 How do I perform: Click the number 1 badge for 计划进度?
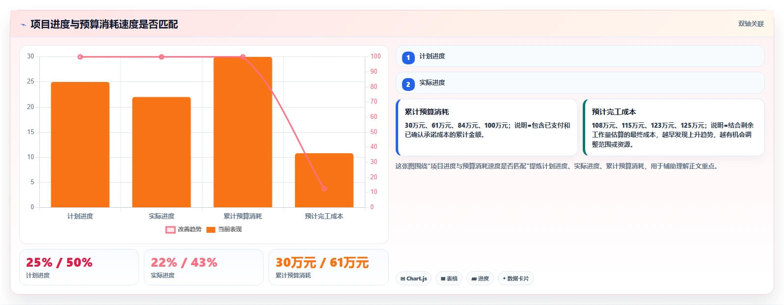[x=408, y=57]
